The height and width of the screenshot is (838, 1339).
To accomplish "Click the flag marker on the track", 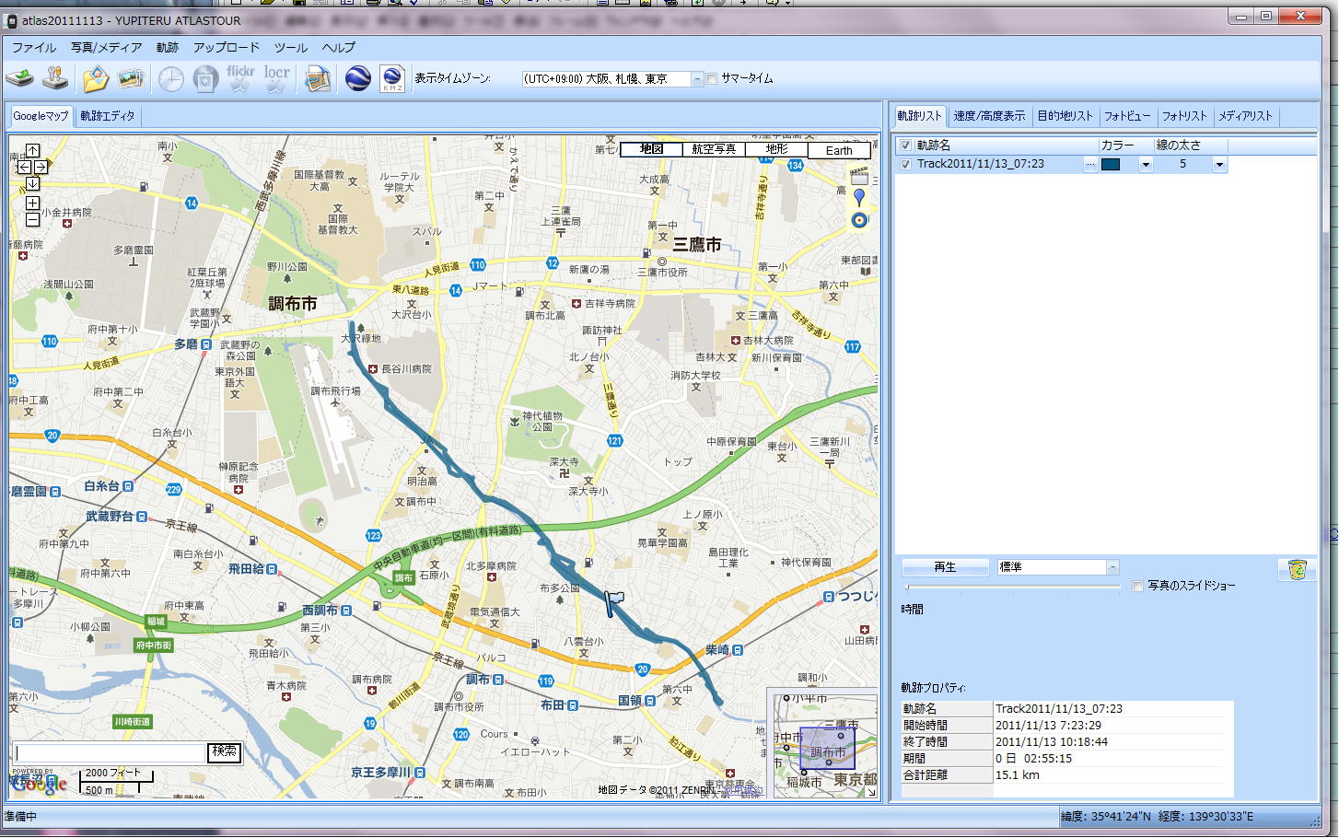I will click(x=613, y=603).
